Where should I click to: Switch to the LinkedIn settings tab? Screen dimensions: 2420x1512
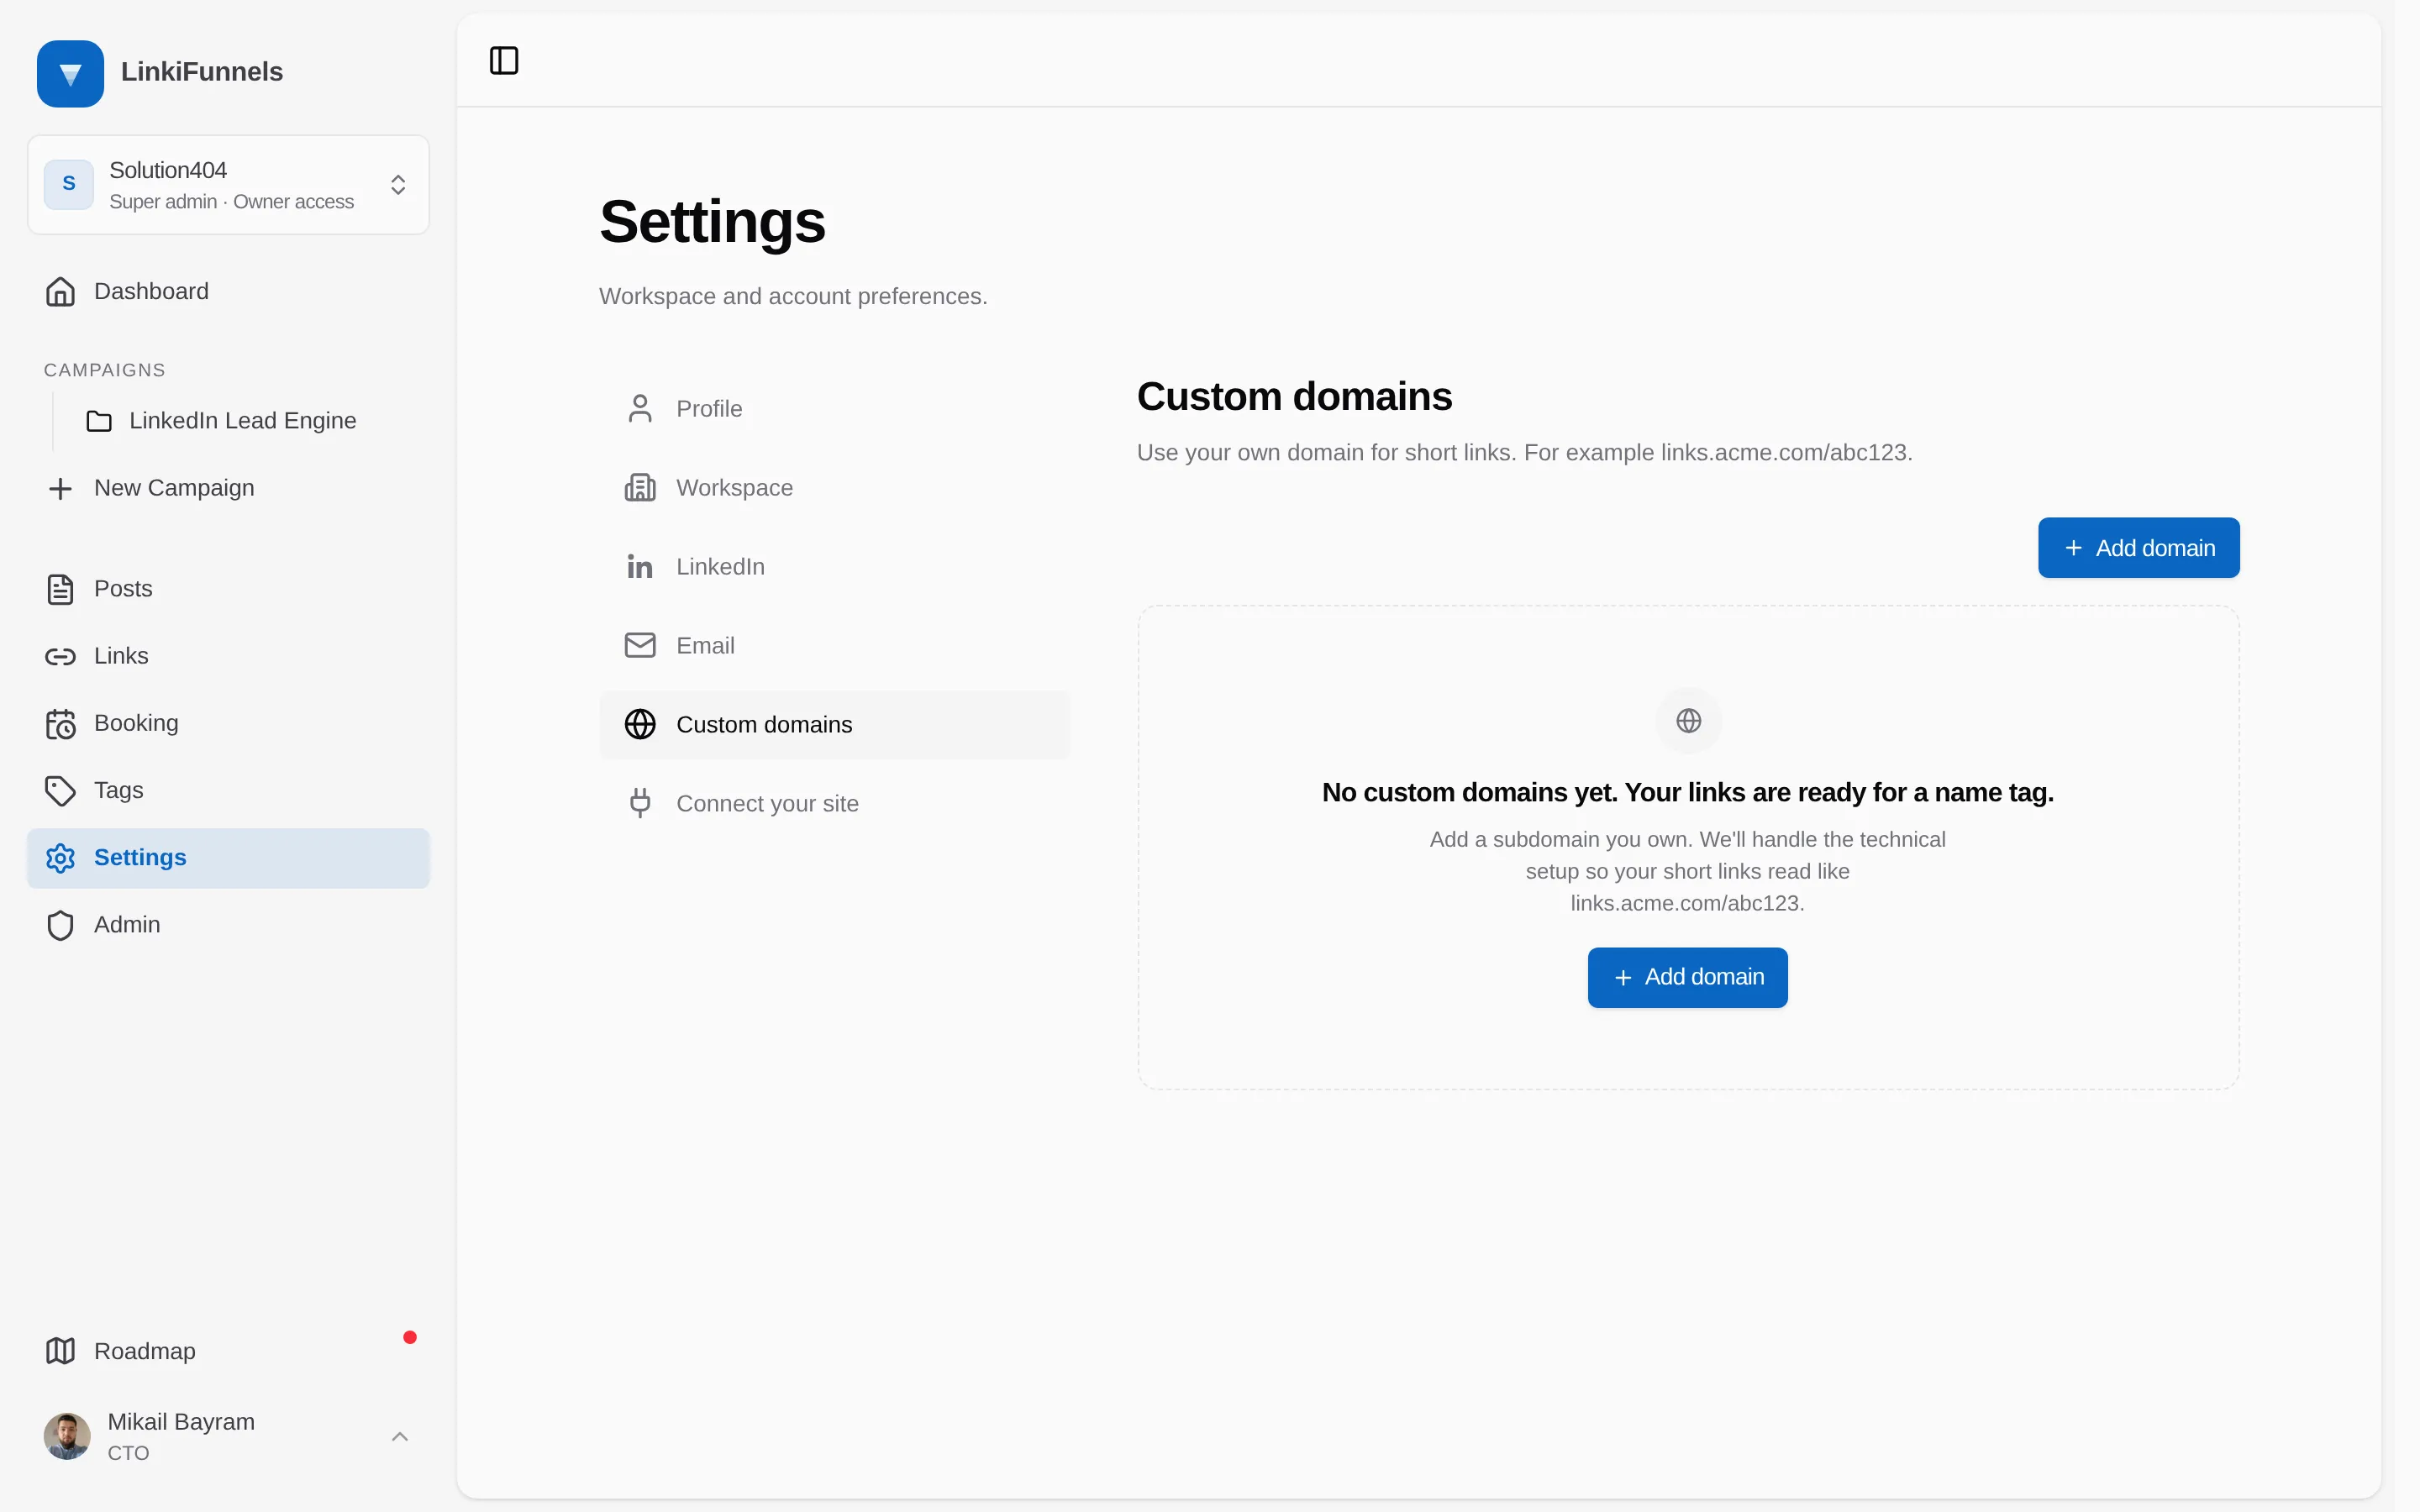[x=834, y=566]
